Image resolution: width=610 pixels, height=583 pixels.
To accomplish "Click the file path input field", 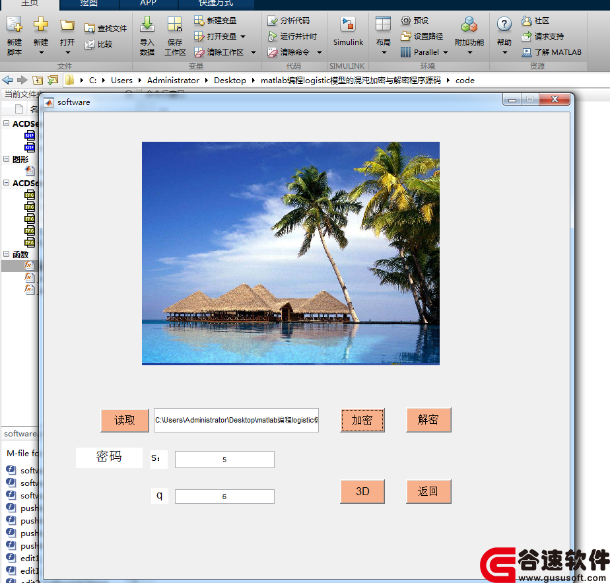I will (x=236, y=421).
